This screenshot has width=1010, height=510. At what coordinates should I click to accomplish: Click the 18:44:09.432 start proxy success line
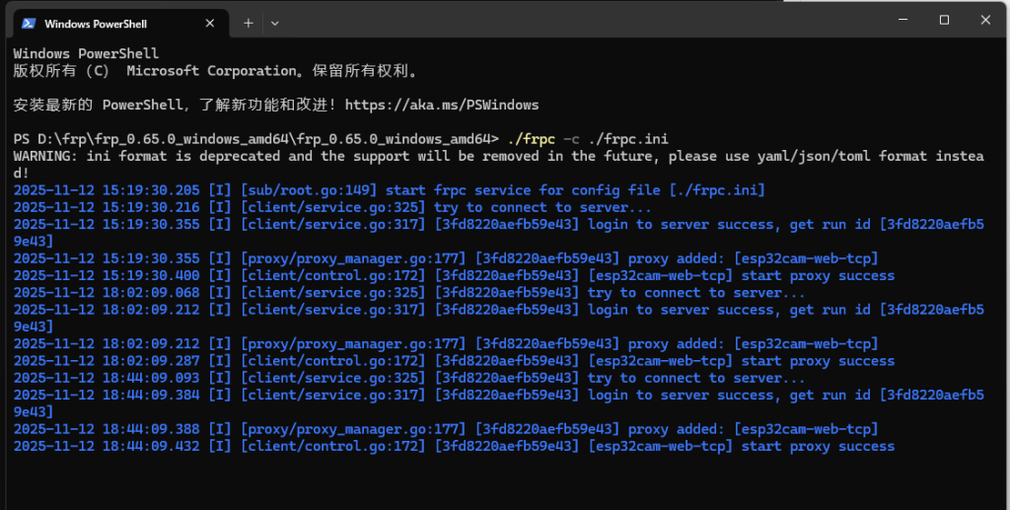(x=454, y=446)
